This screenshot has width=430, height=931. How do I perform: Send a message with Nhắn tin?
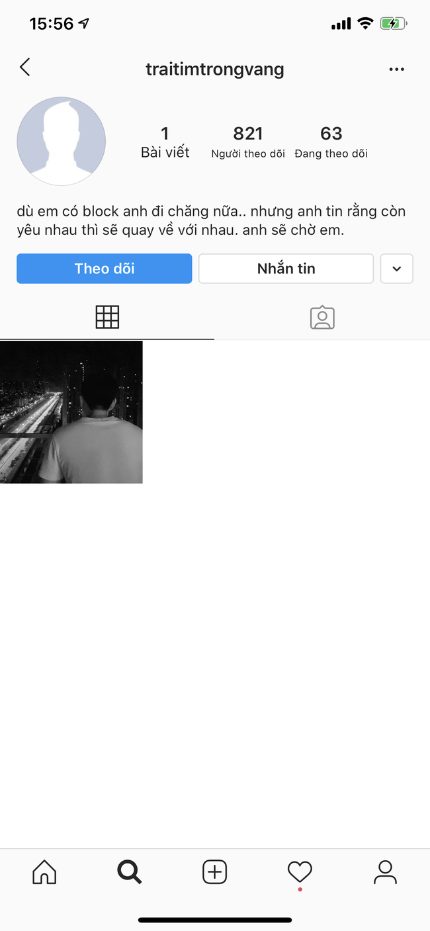tap(286, 269)
